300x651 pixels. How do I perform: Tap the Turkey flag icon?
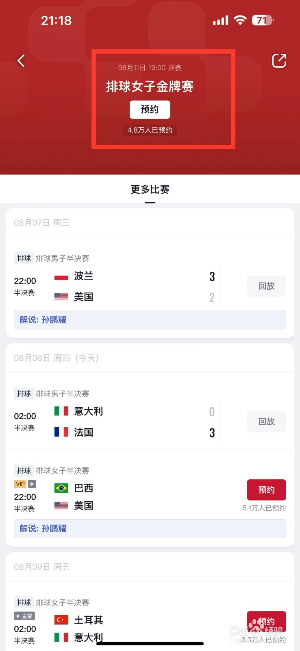(61, 620)
